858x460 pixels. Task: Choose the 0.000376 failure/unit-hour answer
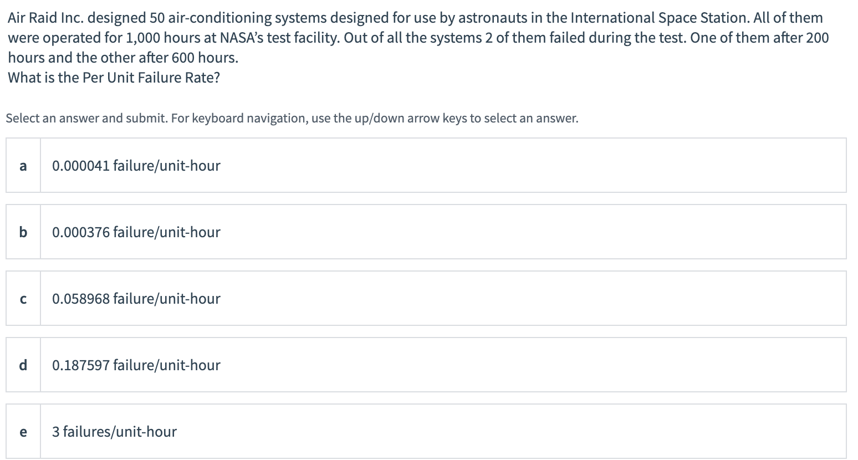pos(136,232)
